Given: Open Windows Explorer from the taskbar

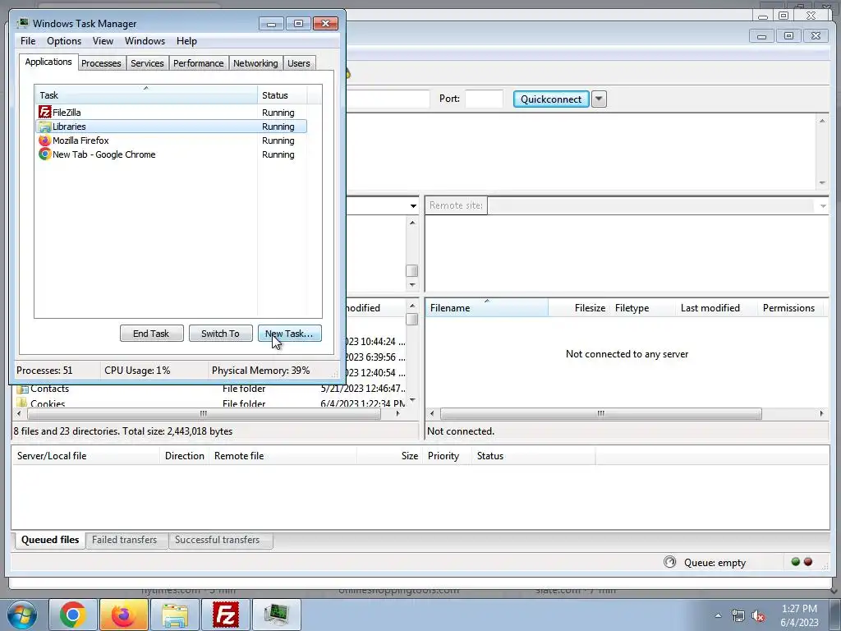Looking at the screenshot, I should 174,615.
